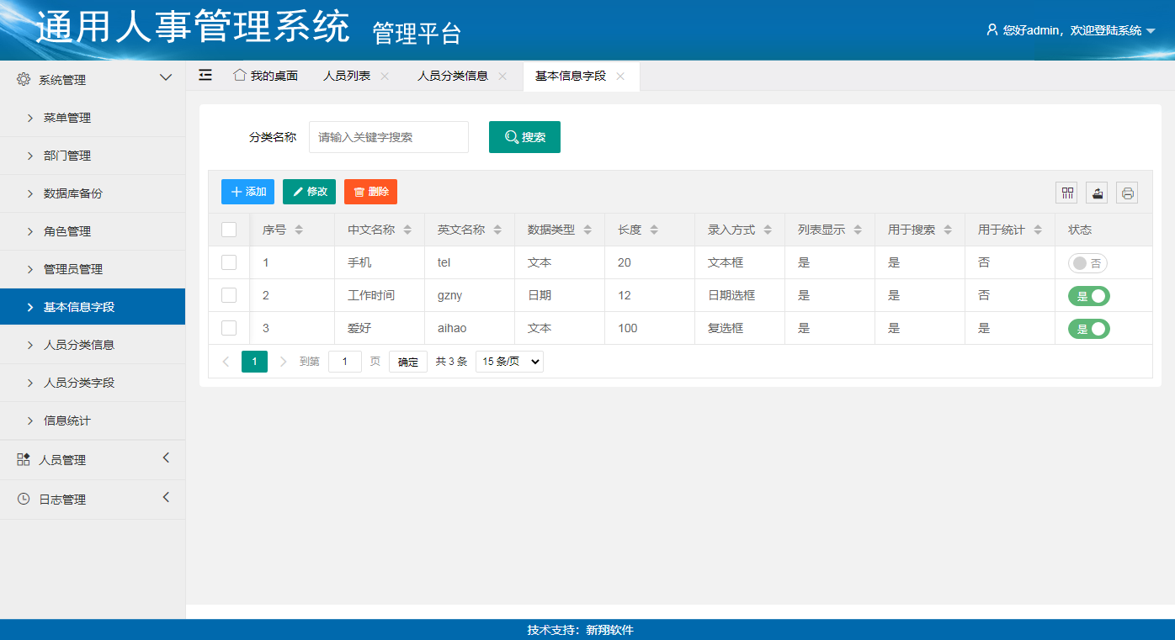
Task: Disable the status toggle for 爱好 row
Action: [1088, 329]
